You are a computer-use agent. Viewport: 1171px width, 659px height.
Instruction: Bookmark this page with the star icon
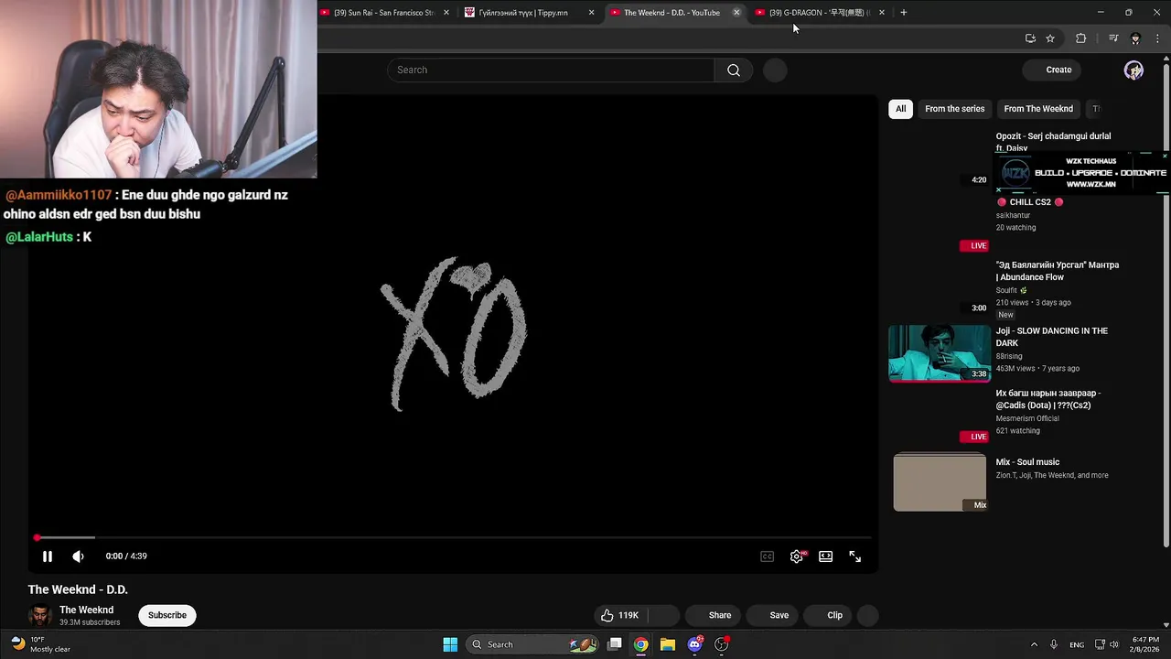1050,38
